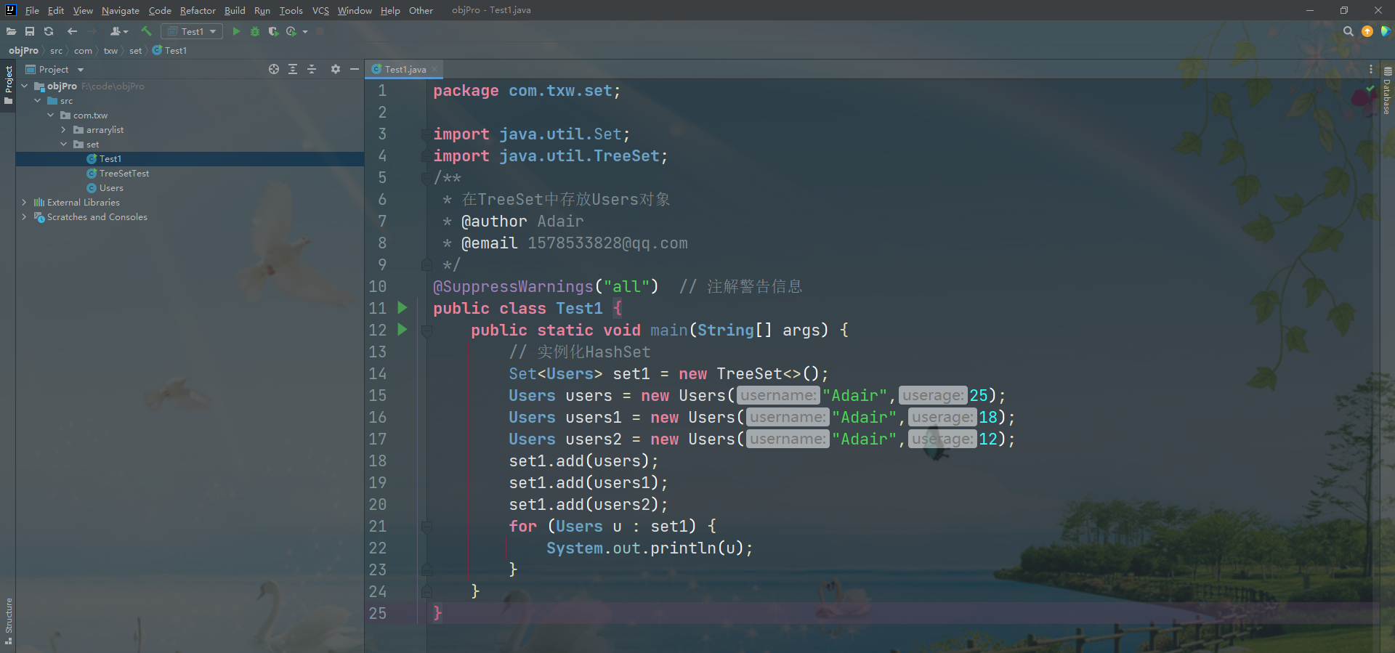Viewport: 1395px width, 653px height.
Task: Open the Build menu
Action: [235, 10]
